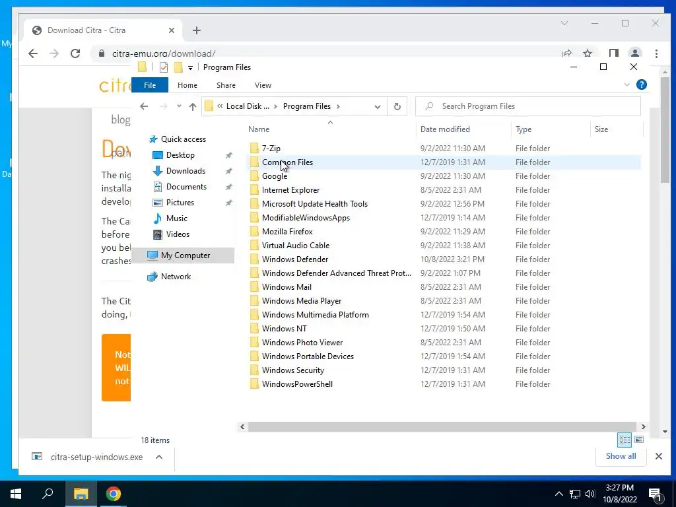Open volume control in system tray
Viewport: 676px width, 507px height.
(x=590, y=494)
